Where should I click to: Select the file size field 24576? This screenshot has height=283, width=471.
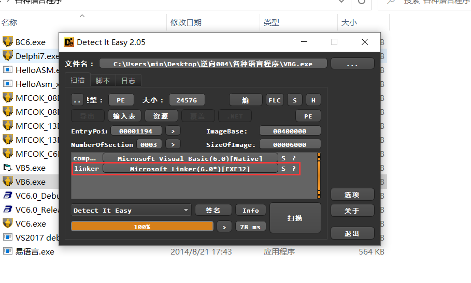coord(187,100)
